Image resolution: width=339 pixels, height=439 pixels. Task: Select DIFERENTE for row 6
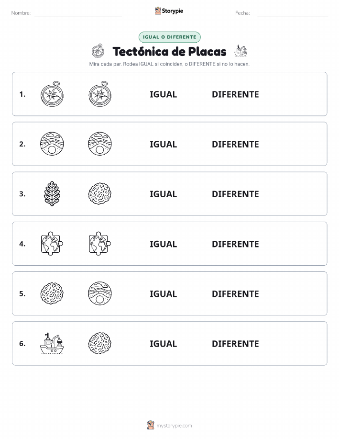pyautogui.click(x=235, y=344)
